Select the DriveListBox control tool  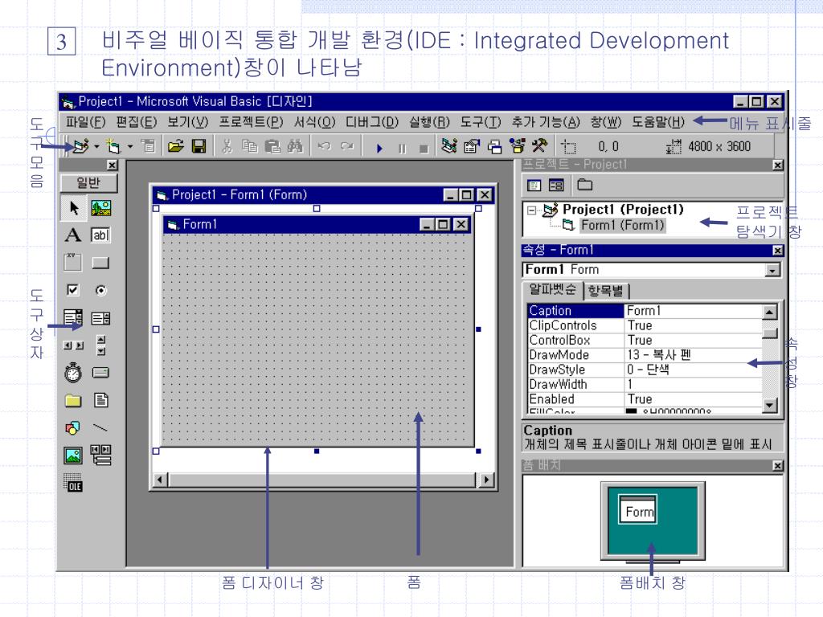click(100, 373)
